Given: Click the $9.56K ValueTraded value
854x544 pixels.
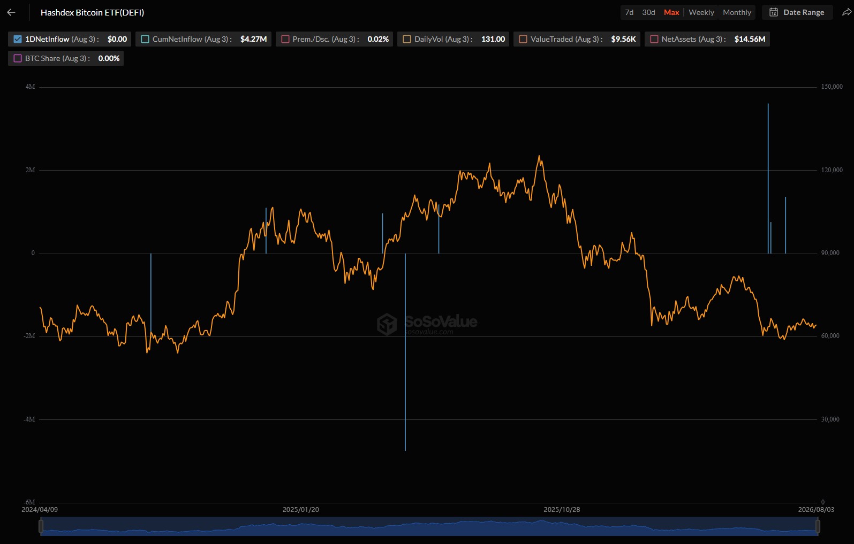Looking at the screenshot, I should click(623, 39).
